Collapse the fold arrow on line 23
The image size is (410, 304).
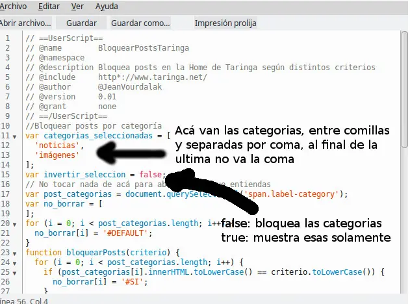pyautogui.click(x=15, y=253)
